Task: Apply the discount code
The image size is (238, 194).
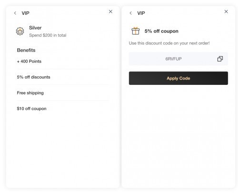Action: coord(178,78)
